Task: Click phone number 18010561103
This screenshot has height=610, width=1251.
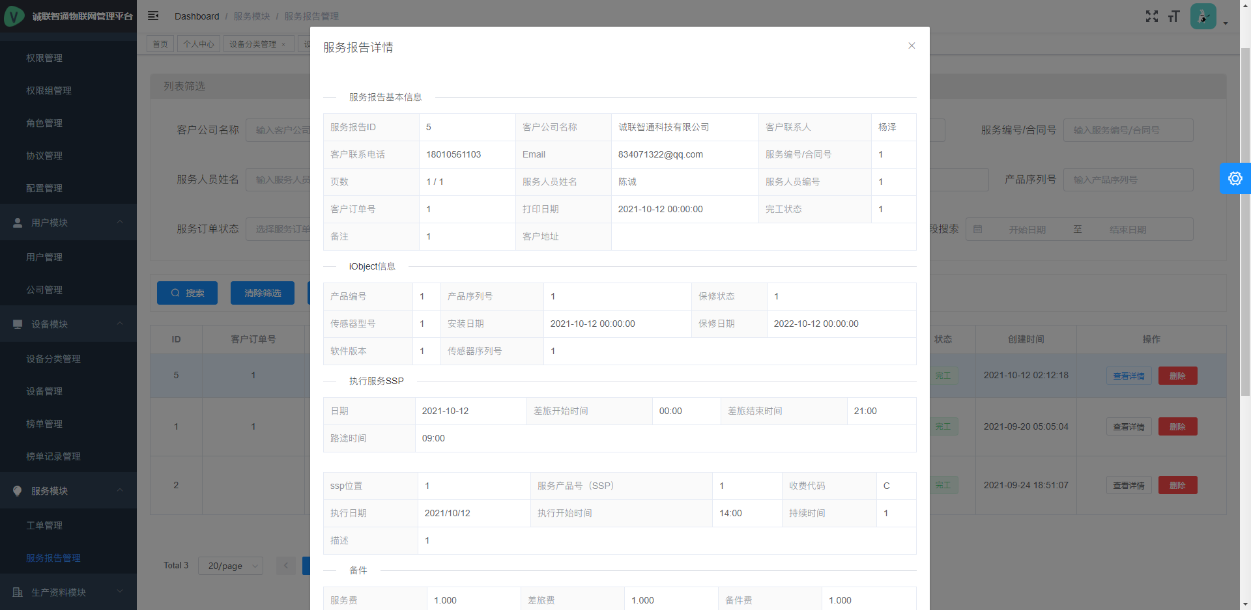Action: [x=453, y=154]
